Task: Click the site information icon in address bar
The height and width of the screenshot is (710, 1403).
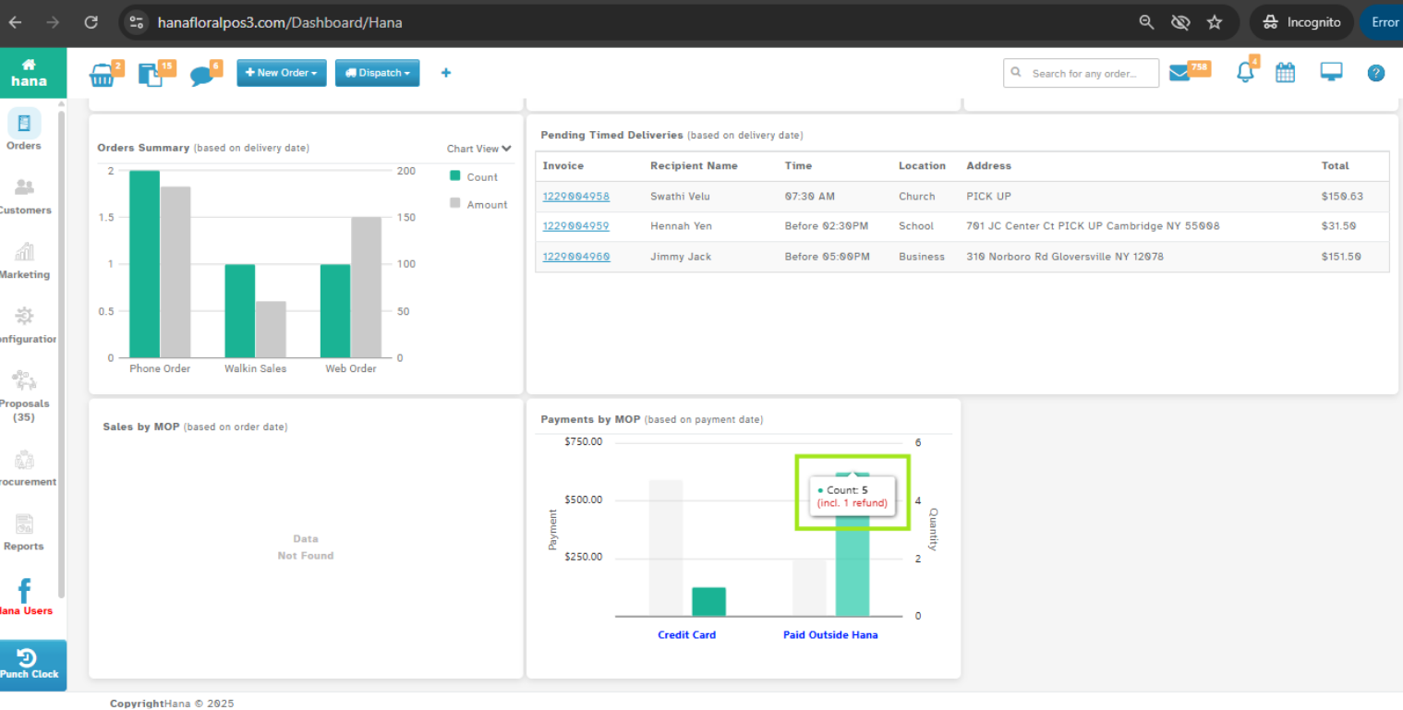Action: click(x=137, y=22)
